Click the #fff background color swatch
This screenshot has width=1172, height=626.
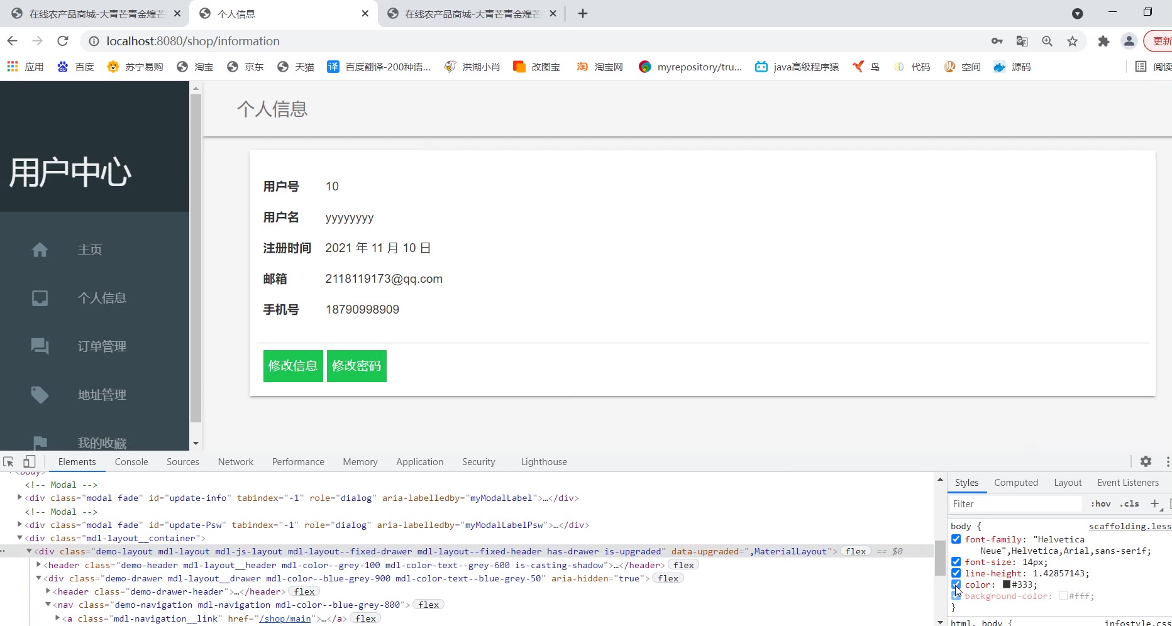(x=1063, y=596)
